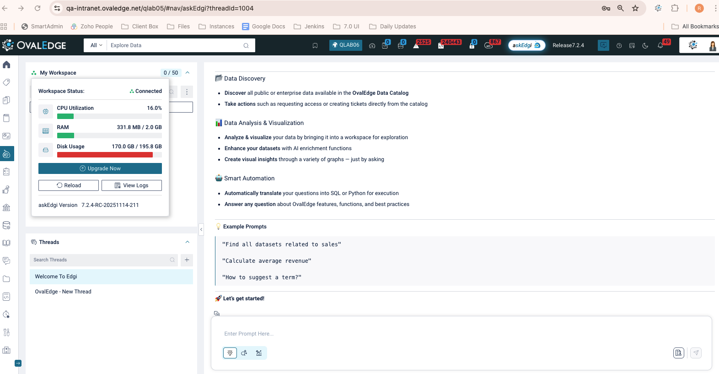Click the Enter Prompt Here text area
Screen dimensions: 719x374
[x=461, y=334]
